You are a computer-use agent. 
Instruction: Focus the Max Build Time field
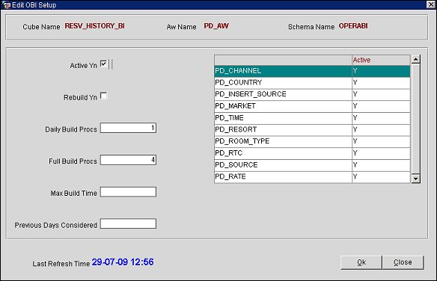128,192
